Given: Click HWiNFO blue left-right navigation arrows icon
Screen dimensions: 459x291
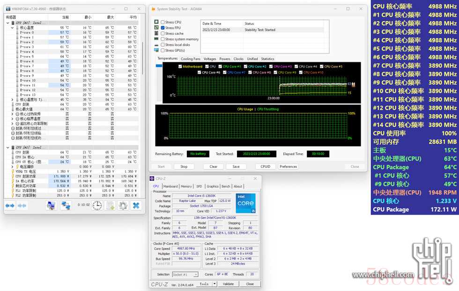Looking at the screenshot, I should (x=10, y=206).
